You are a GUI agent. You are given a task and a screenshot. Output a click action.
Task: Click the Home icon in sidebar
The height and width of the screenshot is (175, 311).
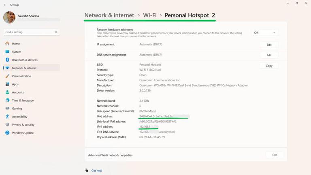7,44
